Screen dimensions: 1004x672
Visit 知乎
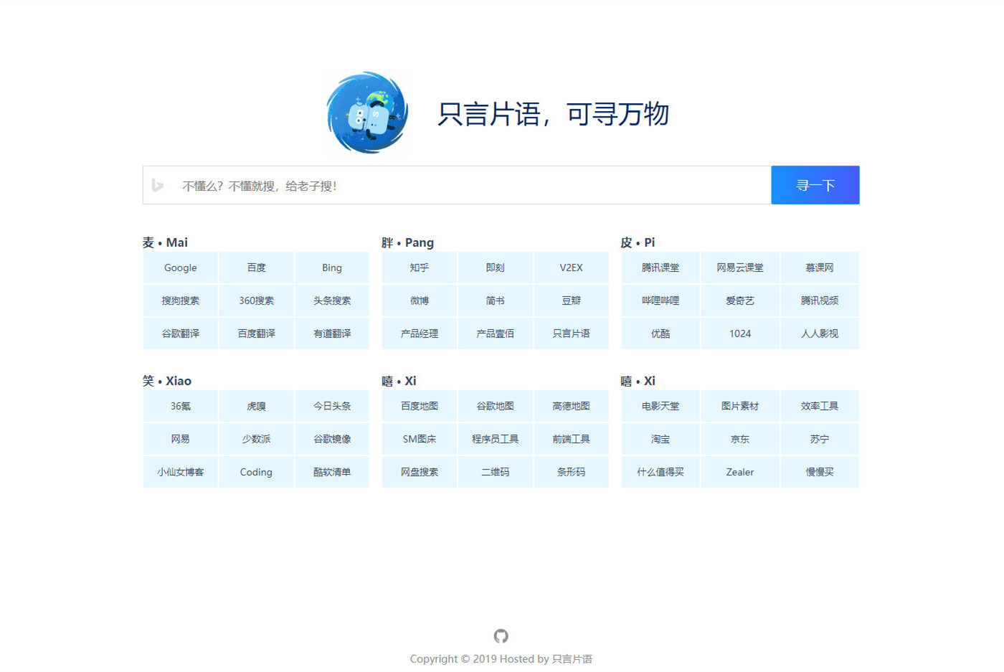tap(420, 268)
